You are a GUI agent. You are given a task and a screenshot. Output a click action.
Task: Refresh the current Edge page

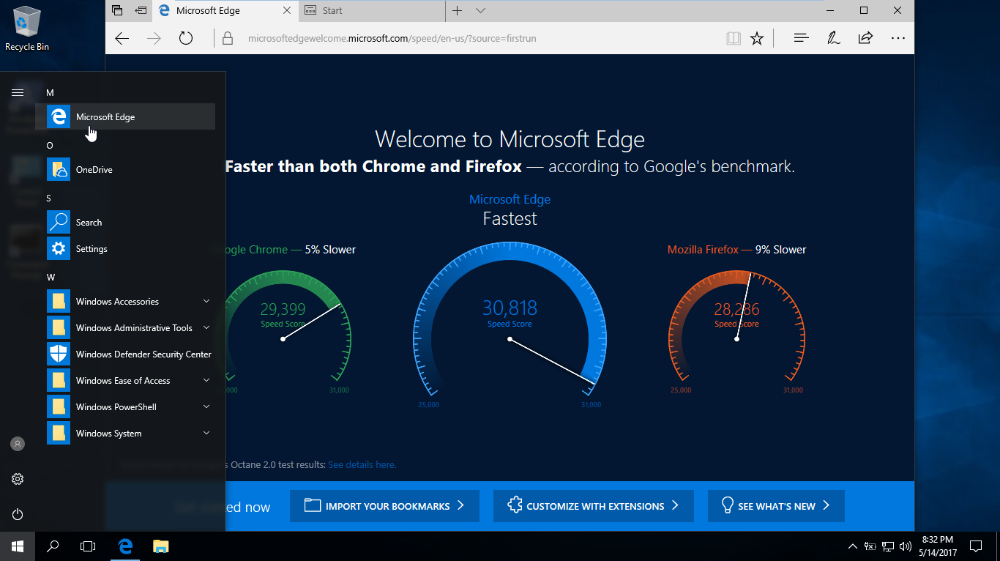point(185,37)
